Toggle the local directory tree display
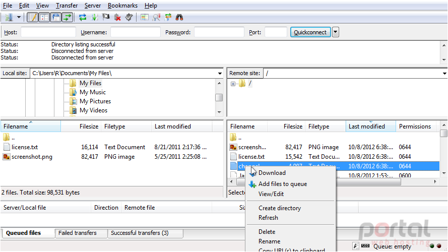 pyautogui.click(x=44, y=18)
